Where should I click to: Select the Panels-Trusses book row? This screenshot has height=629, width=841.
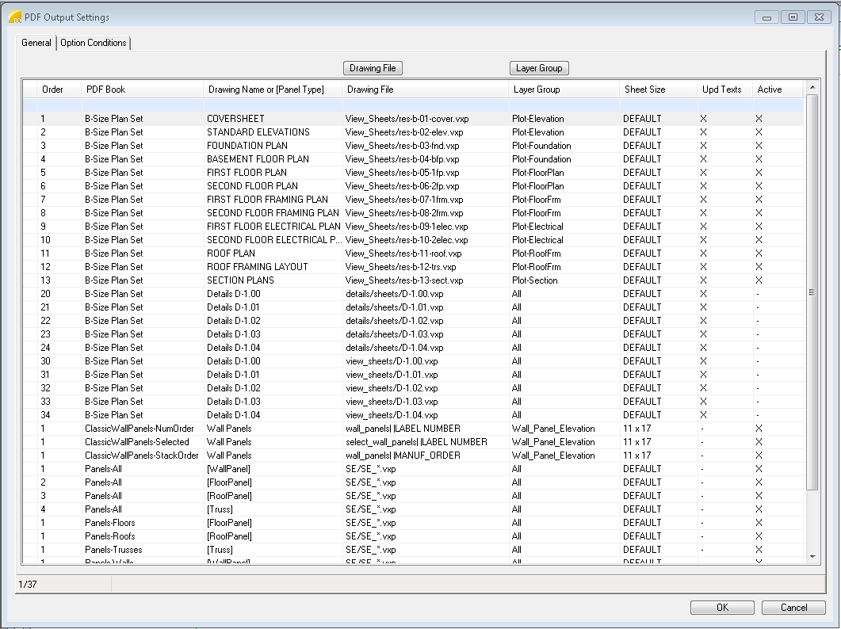(x=112, y=550)
